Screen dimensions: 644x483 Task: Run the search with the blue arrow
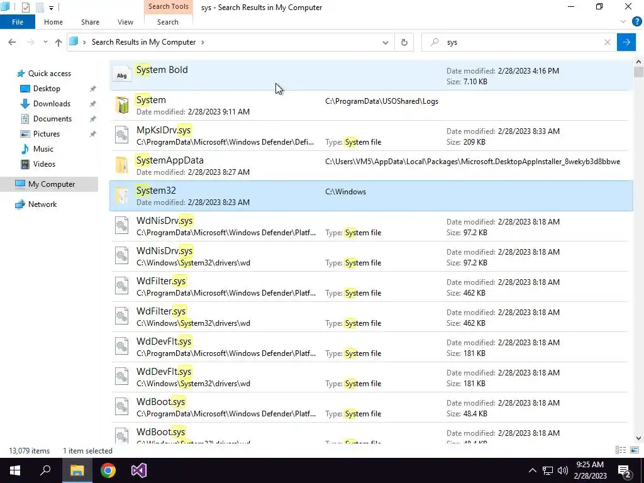[x=626, y=42]
